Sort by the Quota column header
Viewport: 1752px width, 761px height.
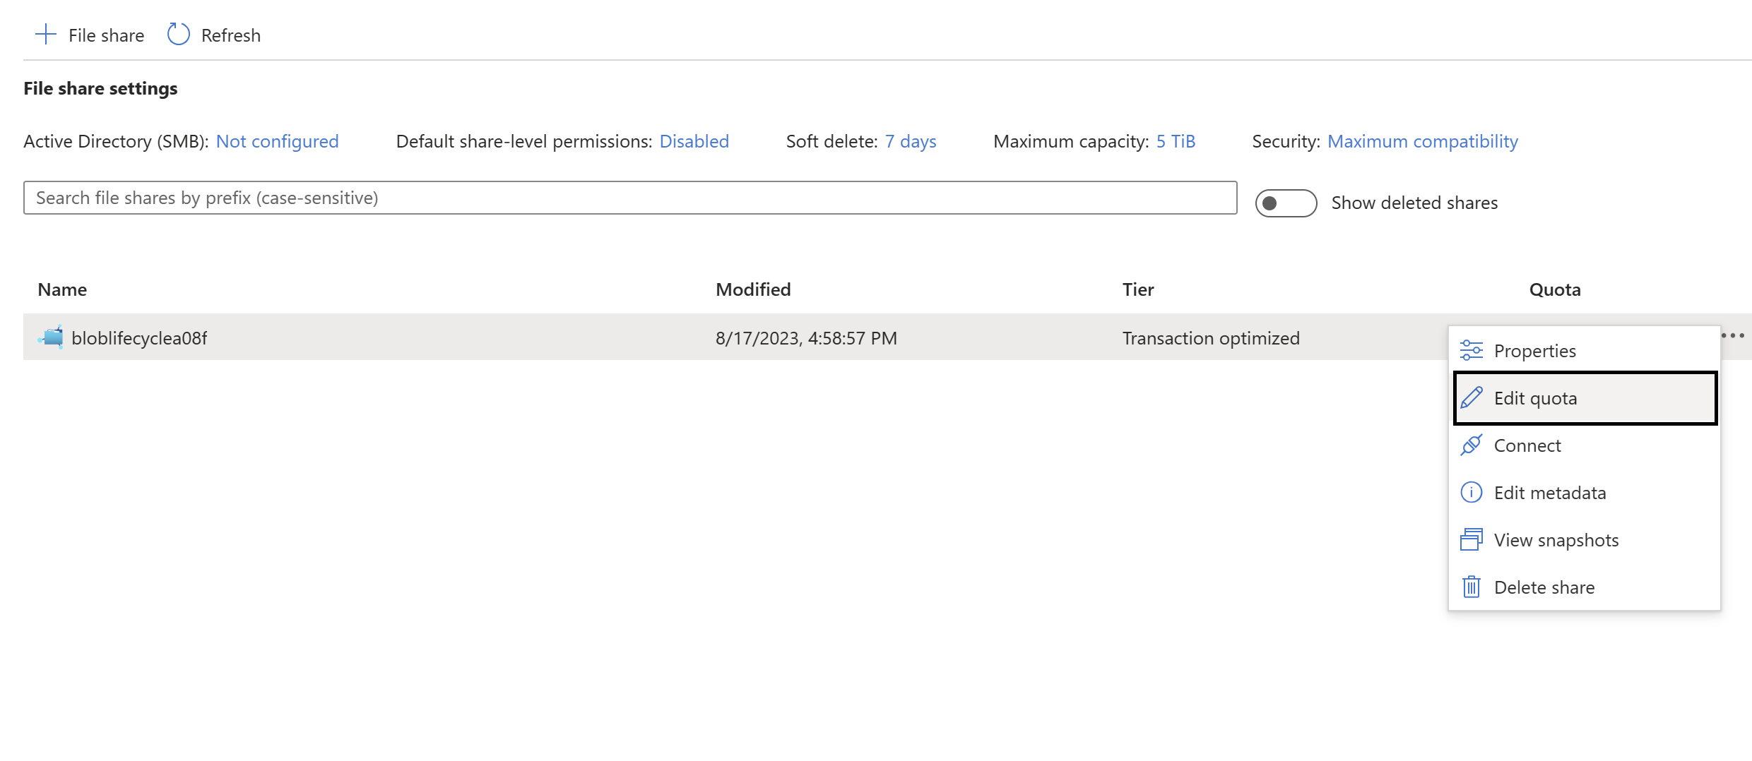1555,289
